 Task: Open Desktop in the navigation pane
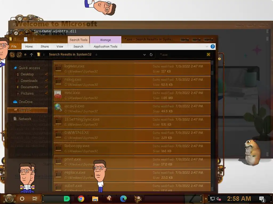click(x=27, y=74)
